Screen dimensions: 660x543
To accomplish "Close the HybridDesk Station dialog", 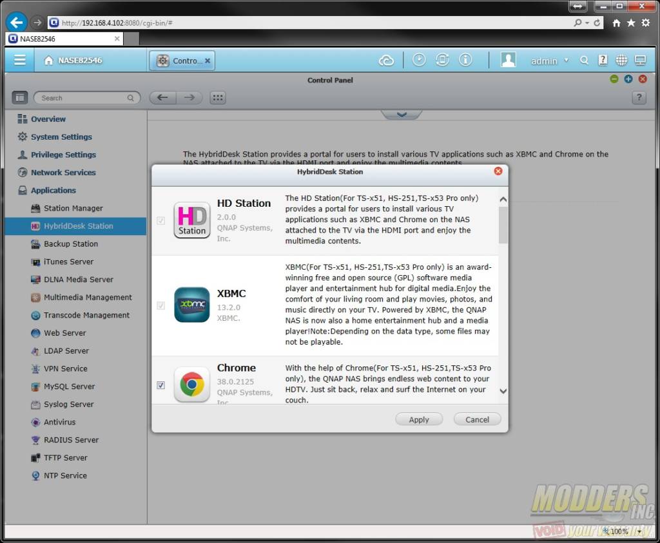I will (x=498, y=171).
